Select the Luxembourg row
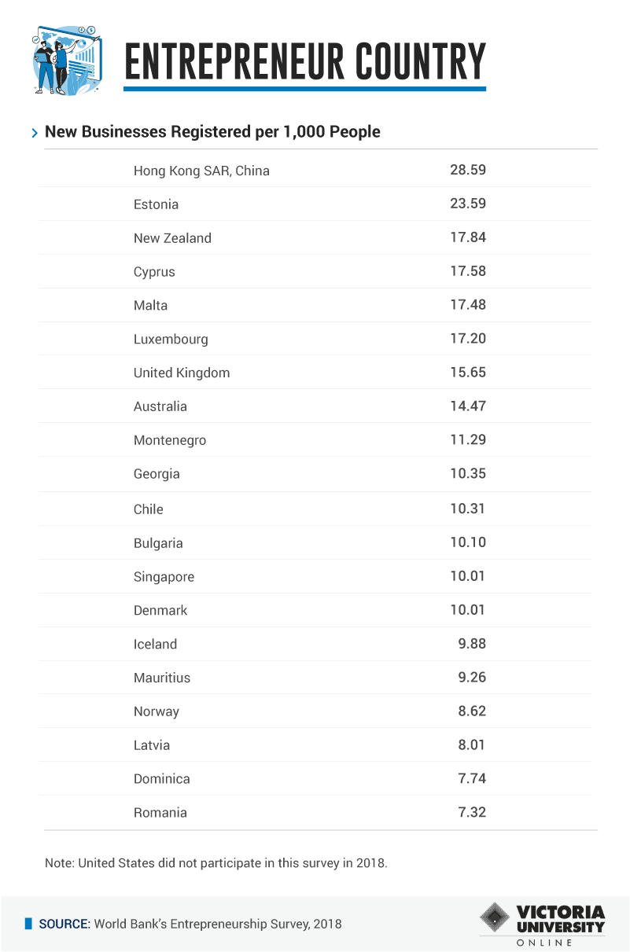 pyautogui.click(x=321, y=339)
